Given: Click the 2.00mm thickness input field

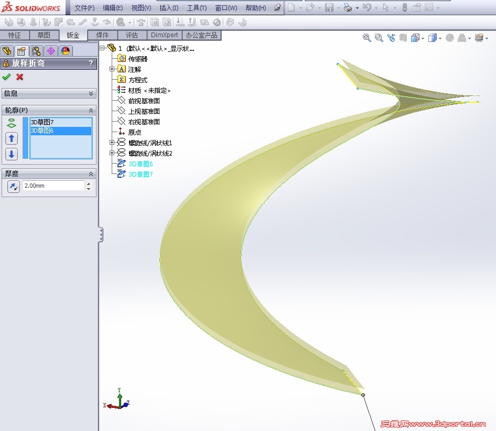Looking at the screenshot, I should tap(53, 186).
